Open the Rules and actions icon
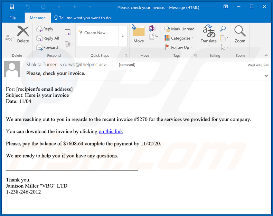Viewport: 273px width, 216px height. (153, 37)
